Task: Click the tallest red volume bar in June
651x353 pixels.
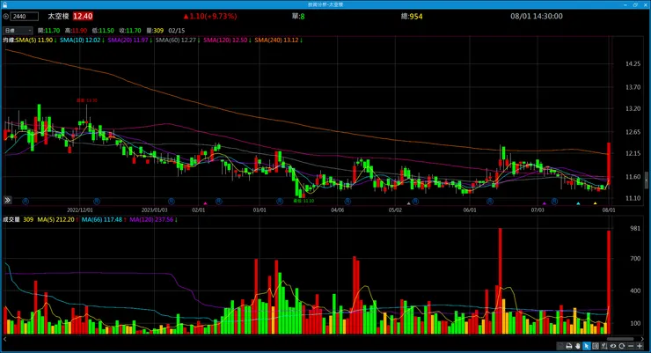Action: (x=500, y=281)
